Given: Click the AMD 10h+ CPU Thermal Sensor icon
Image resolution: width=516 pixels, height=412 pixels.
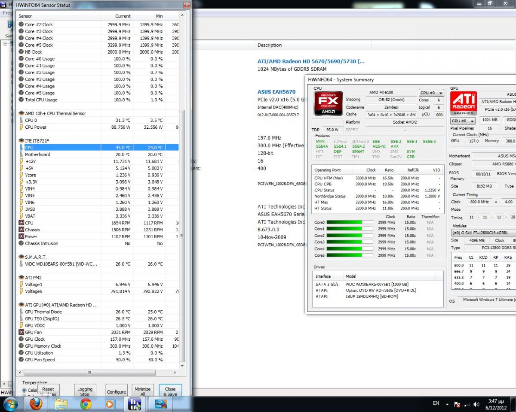Looking at the screenshot, I should [21, 113].
